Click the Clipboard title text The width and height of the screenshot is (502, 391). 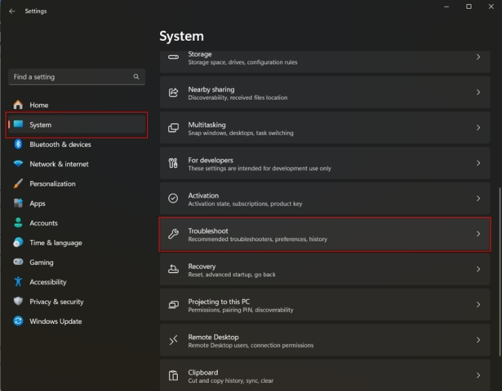click(203, 373)
